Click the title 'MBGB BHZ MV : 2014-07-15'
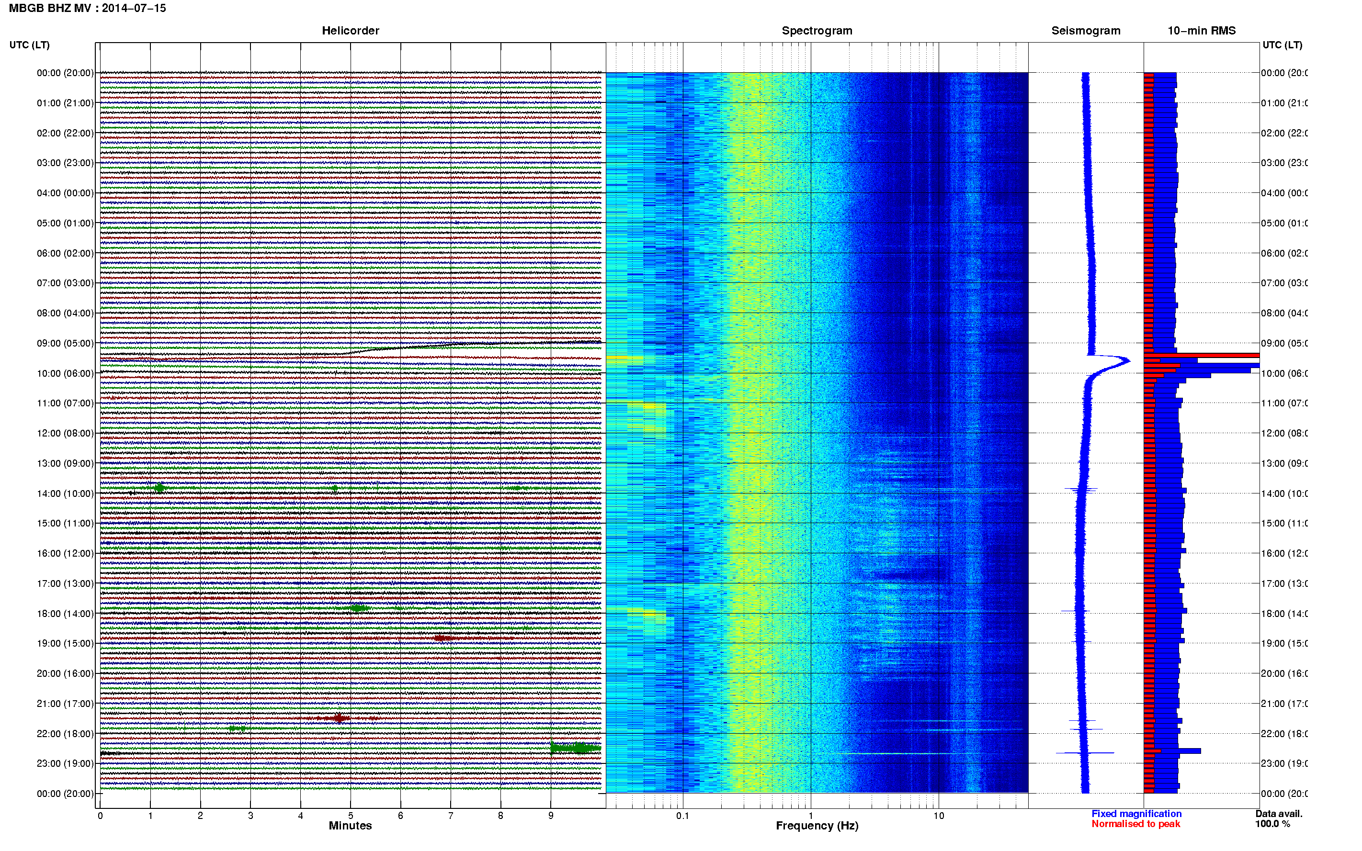Viewport: 1362px width, 851px height. [87, 8]
